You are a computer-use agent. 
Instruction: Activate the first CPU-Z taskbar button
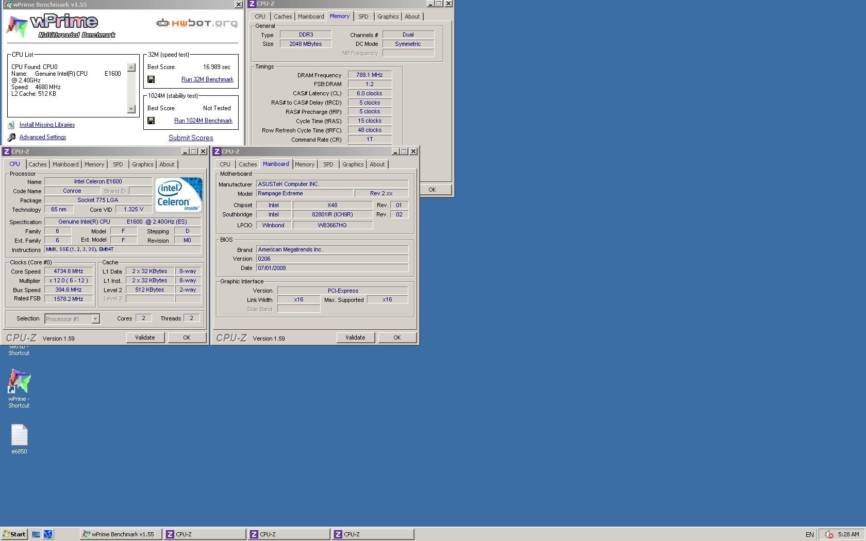click(x=205, y=534)
